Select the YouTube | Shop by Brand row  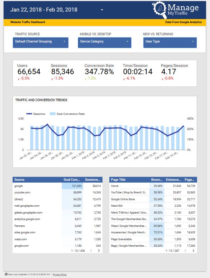(153, 192)
